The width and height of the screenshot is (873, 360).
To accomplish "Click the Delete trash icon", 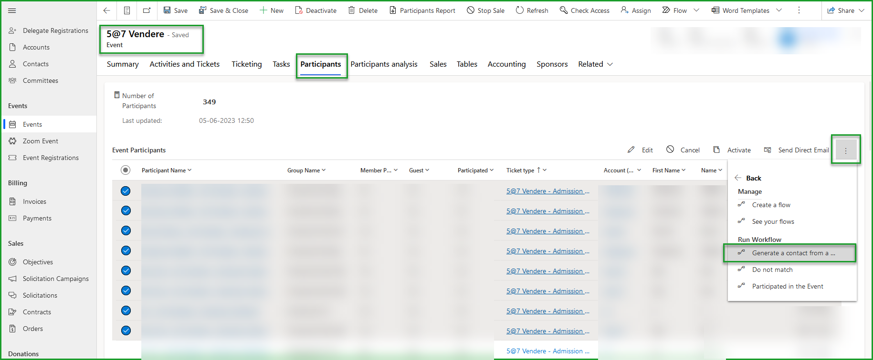I will 351,10.
